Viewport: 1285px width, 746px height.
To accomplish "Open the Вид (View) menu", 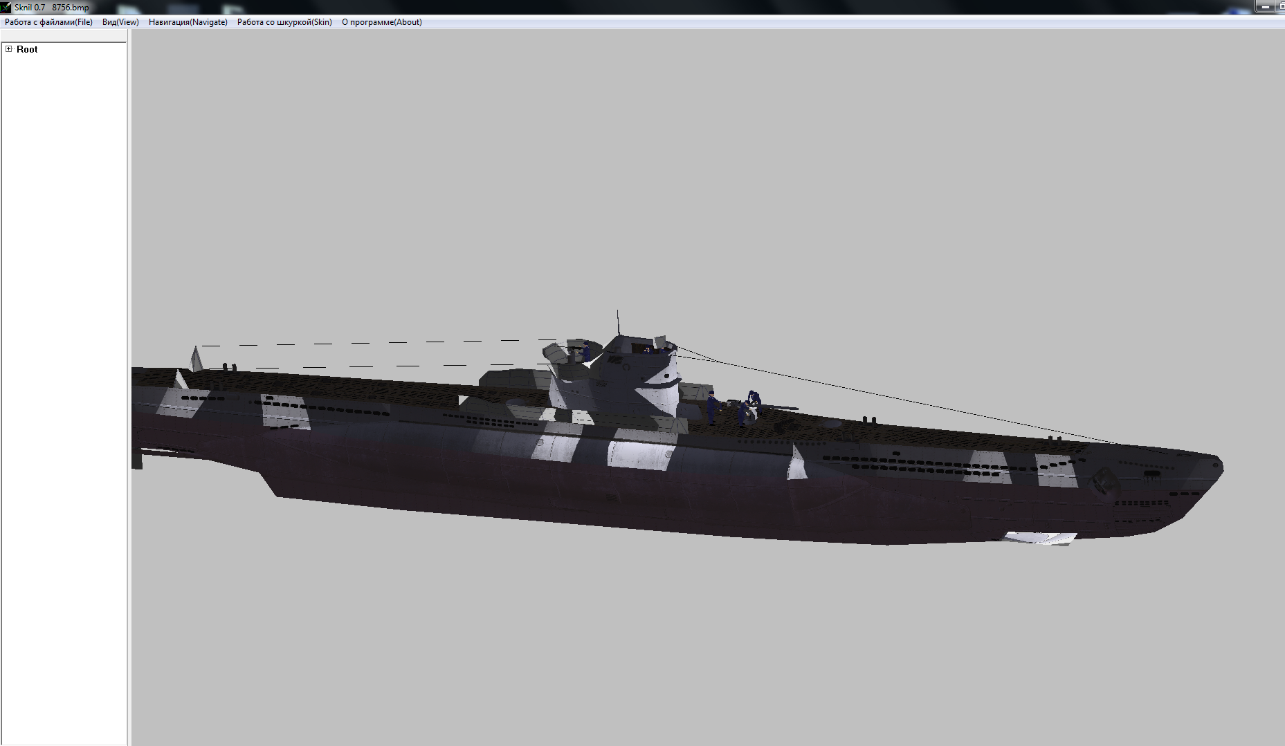I will pos(120,22).
